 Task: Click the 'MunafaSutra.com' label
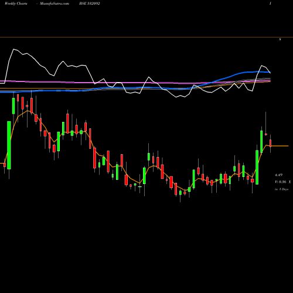54,4
